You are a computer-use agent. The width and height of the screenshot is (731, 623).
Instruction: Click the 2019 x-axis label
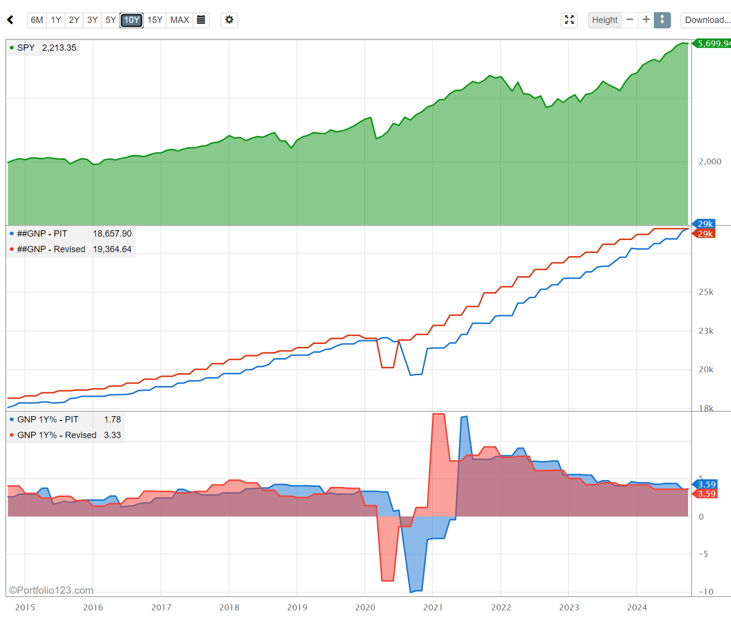tap(297, 607)
